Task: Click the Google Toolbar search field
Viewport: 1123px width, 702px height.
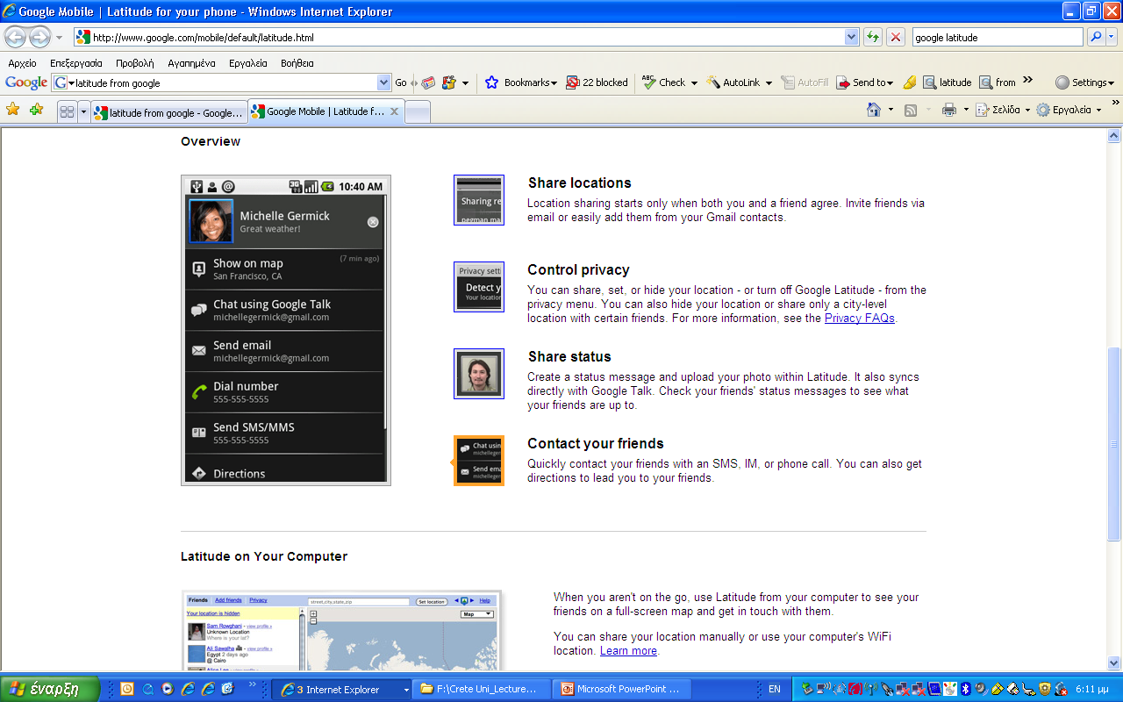Action: tap(221, 82)
